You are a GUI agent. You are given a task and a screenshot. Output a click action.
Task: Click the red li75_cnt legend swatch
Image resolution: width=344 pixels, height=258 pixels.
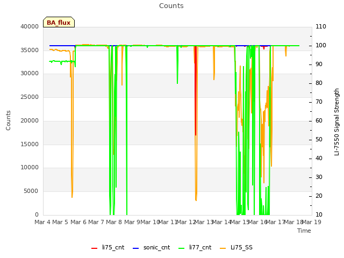point(95,248)
